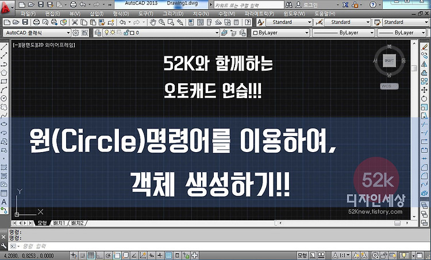Open the dimension style Standard dropdown

tap(348, 22)
